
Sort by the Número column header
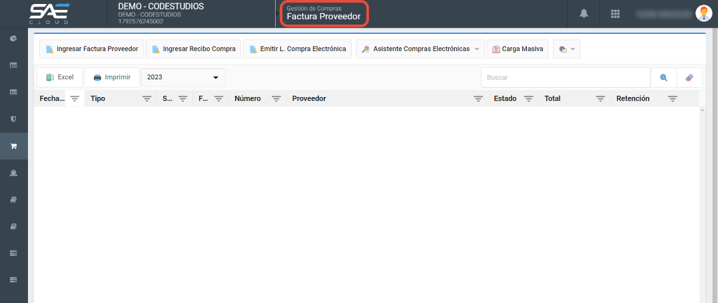[x=248, y=99]
